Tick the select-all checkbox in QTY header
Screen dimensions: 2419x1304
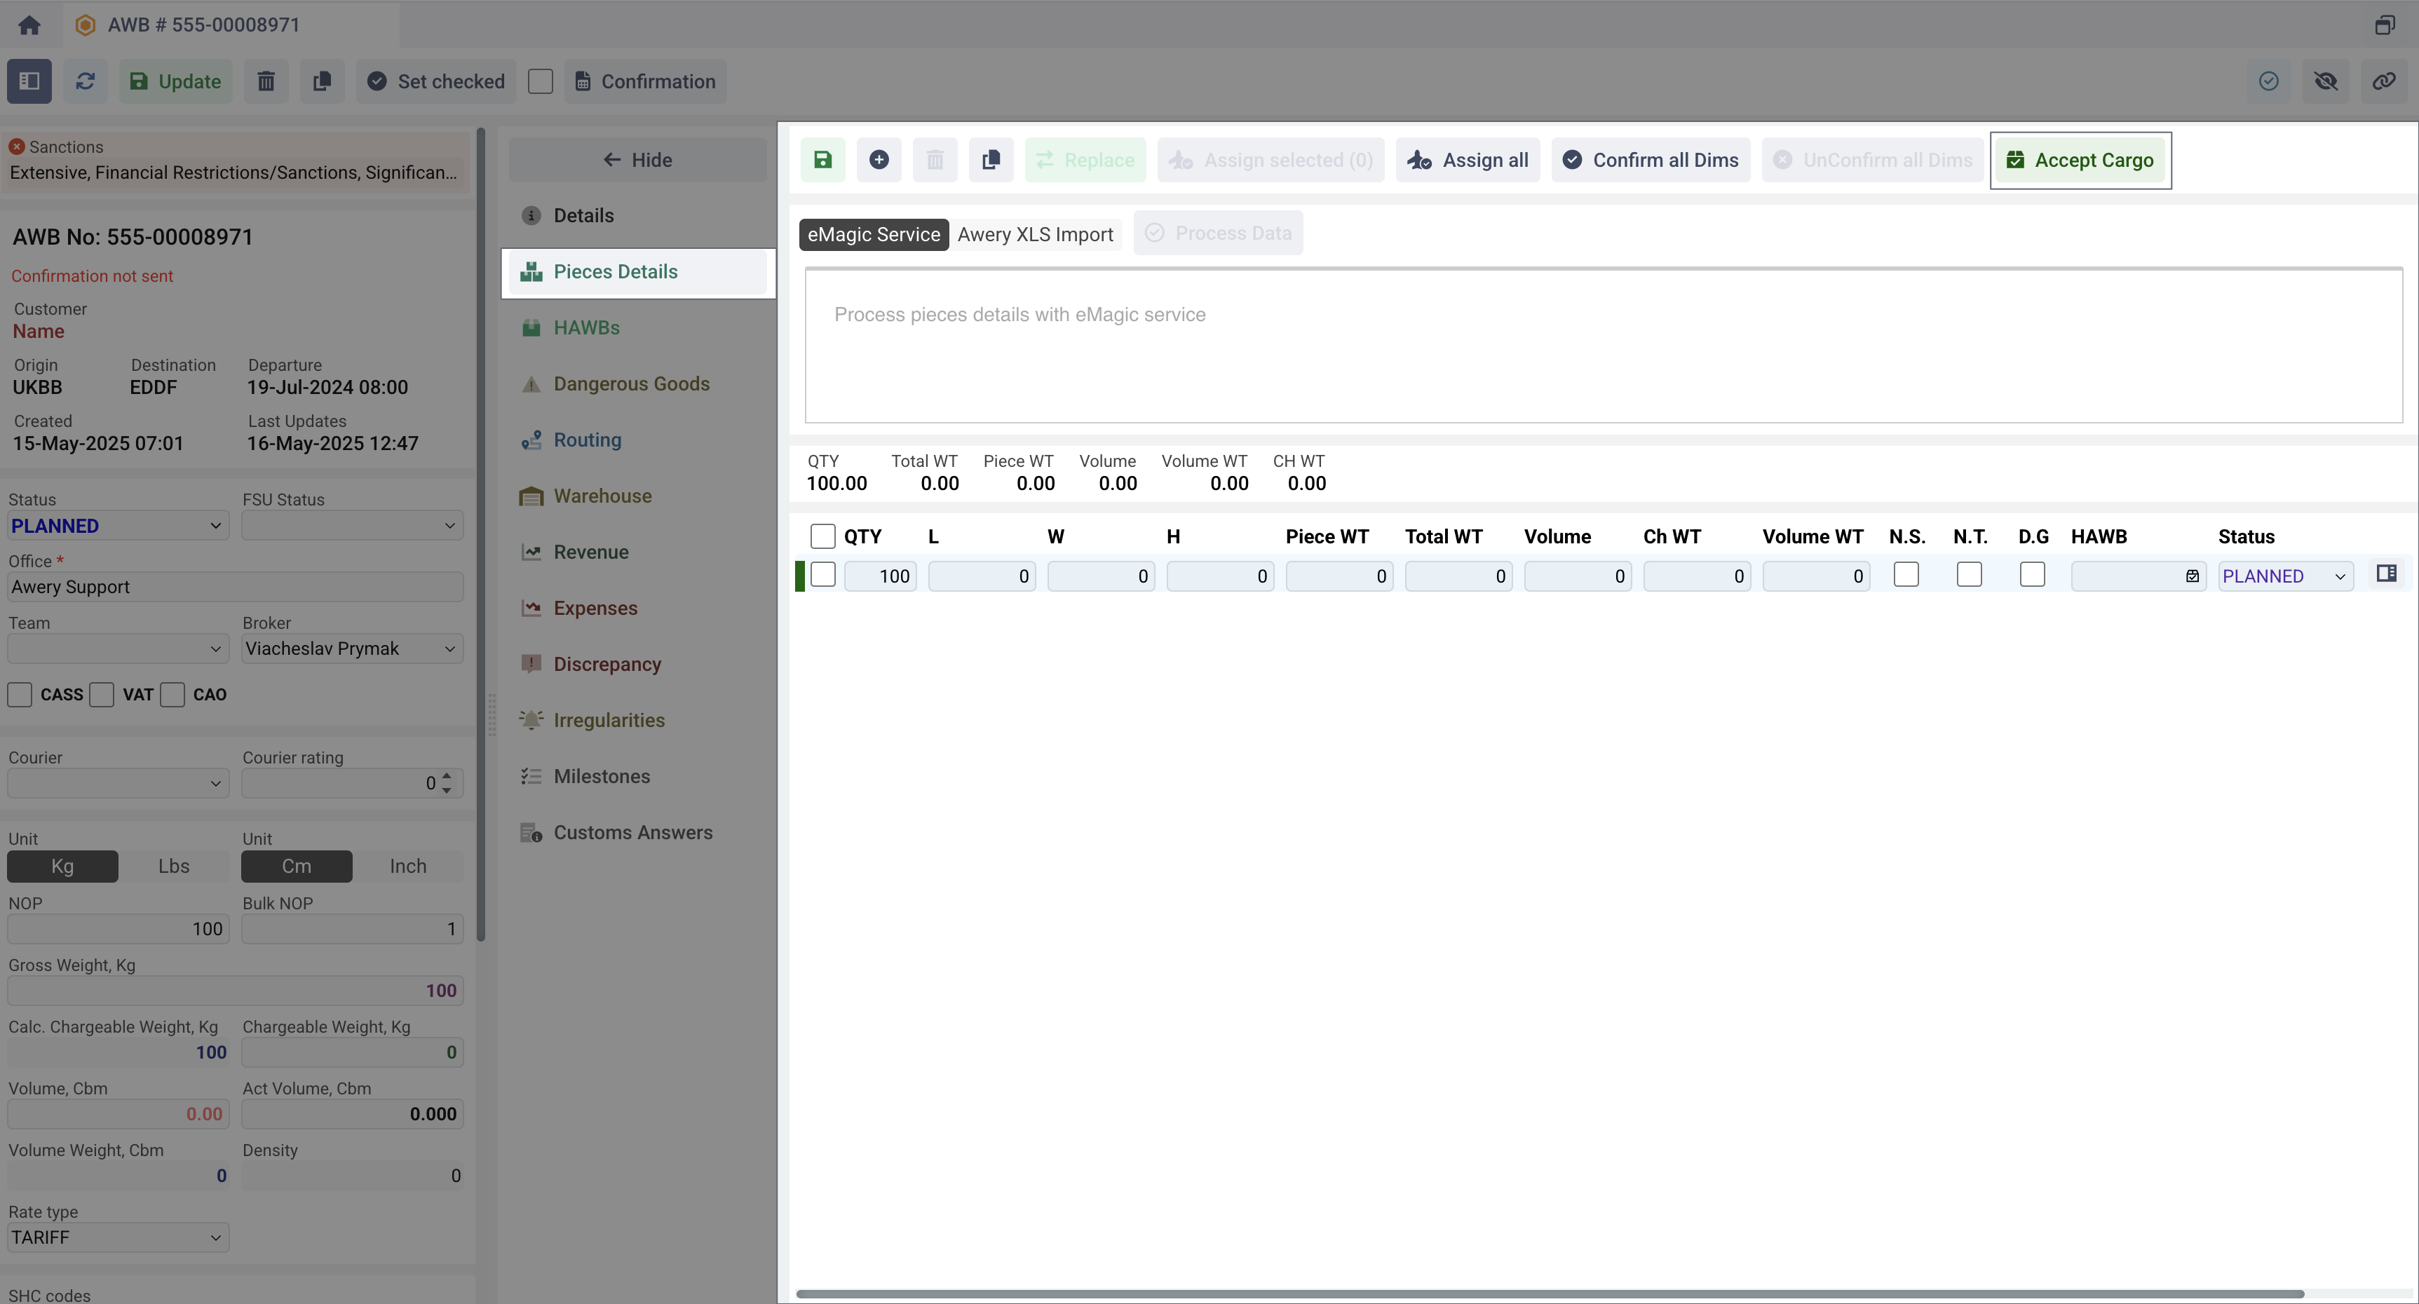pyautogui.click(x=822, y=536)
